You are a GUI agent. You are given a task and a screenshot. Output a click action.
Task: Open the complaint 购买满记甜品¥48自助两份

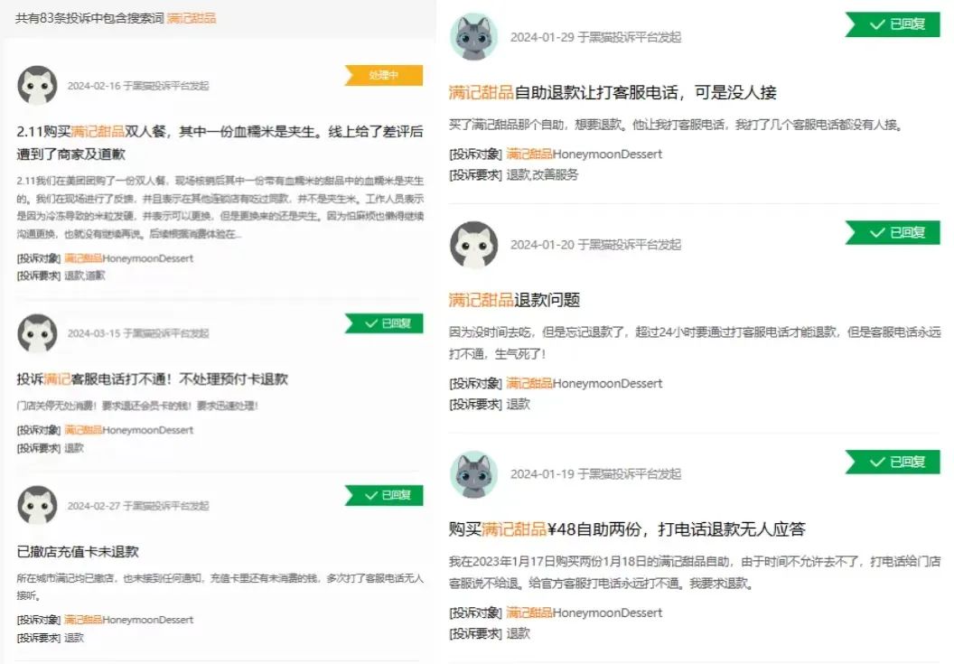click(x=627, y=528)
